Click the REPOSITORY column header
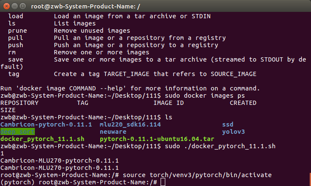The height and width of the screenshot is (186, 311). click(20, 103)
